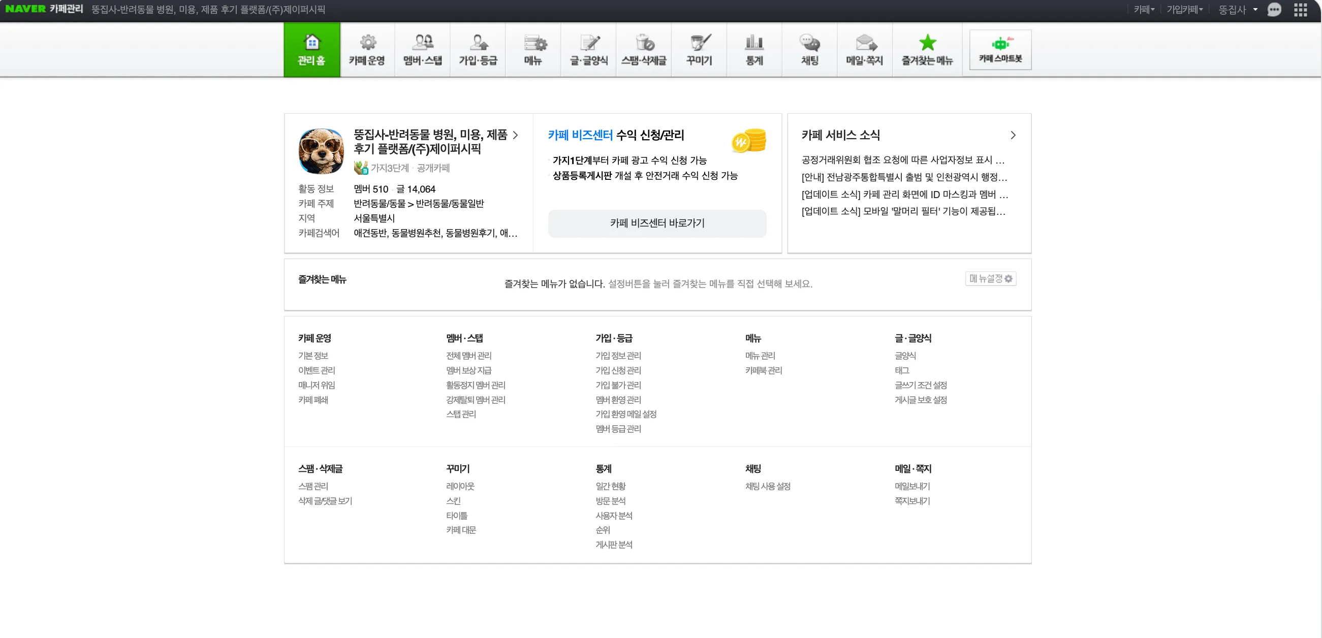
Task: Click 카페 비즈센터 바로가기 button
Action: (x=657, y=224)
